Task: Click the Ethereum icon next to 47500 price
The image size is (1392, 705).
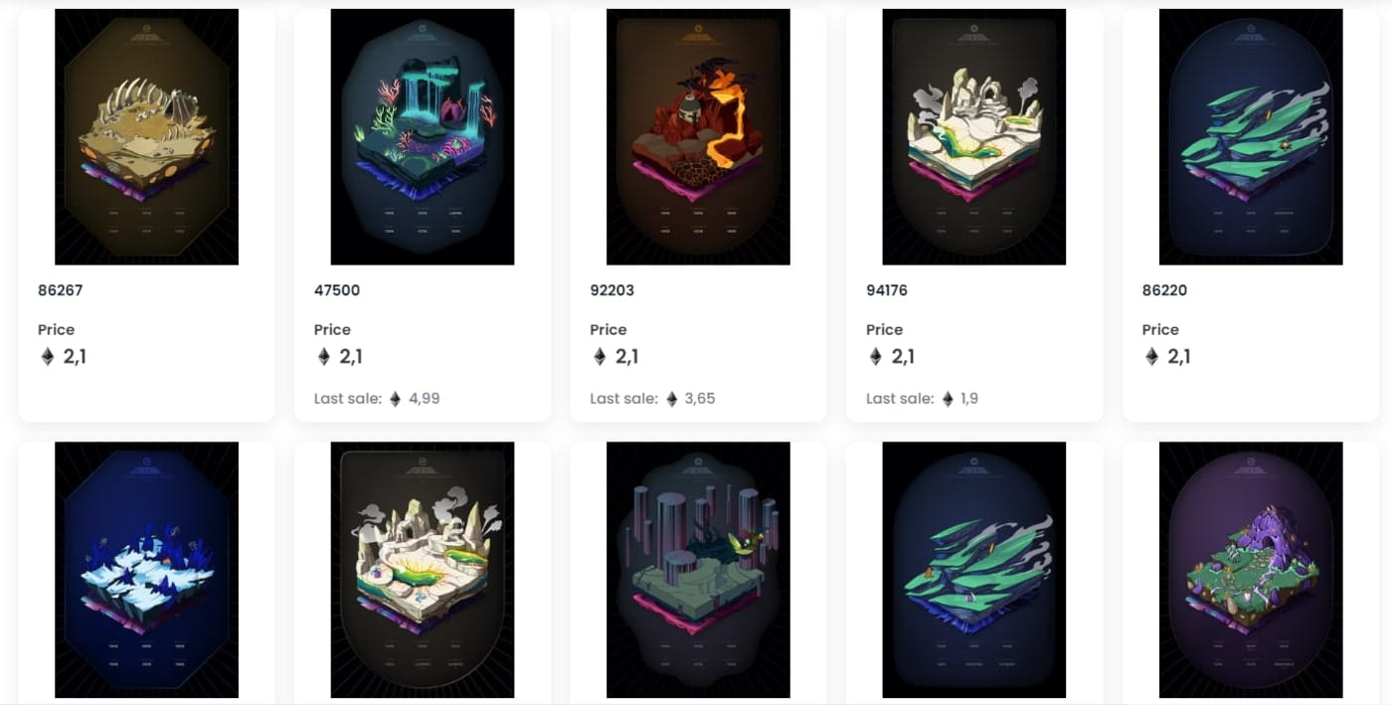Action: click(323, 356)
